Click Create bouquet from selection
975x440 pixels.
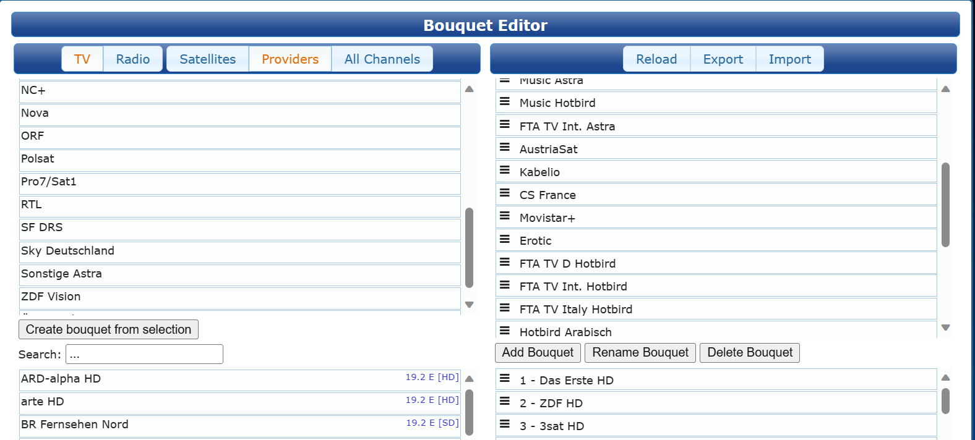click(109, 329)
